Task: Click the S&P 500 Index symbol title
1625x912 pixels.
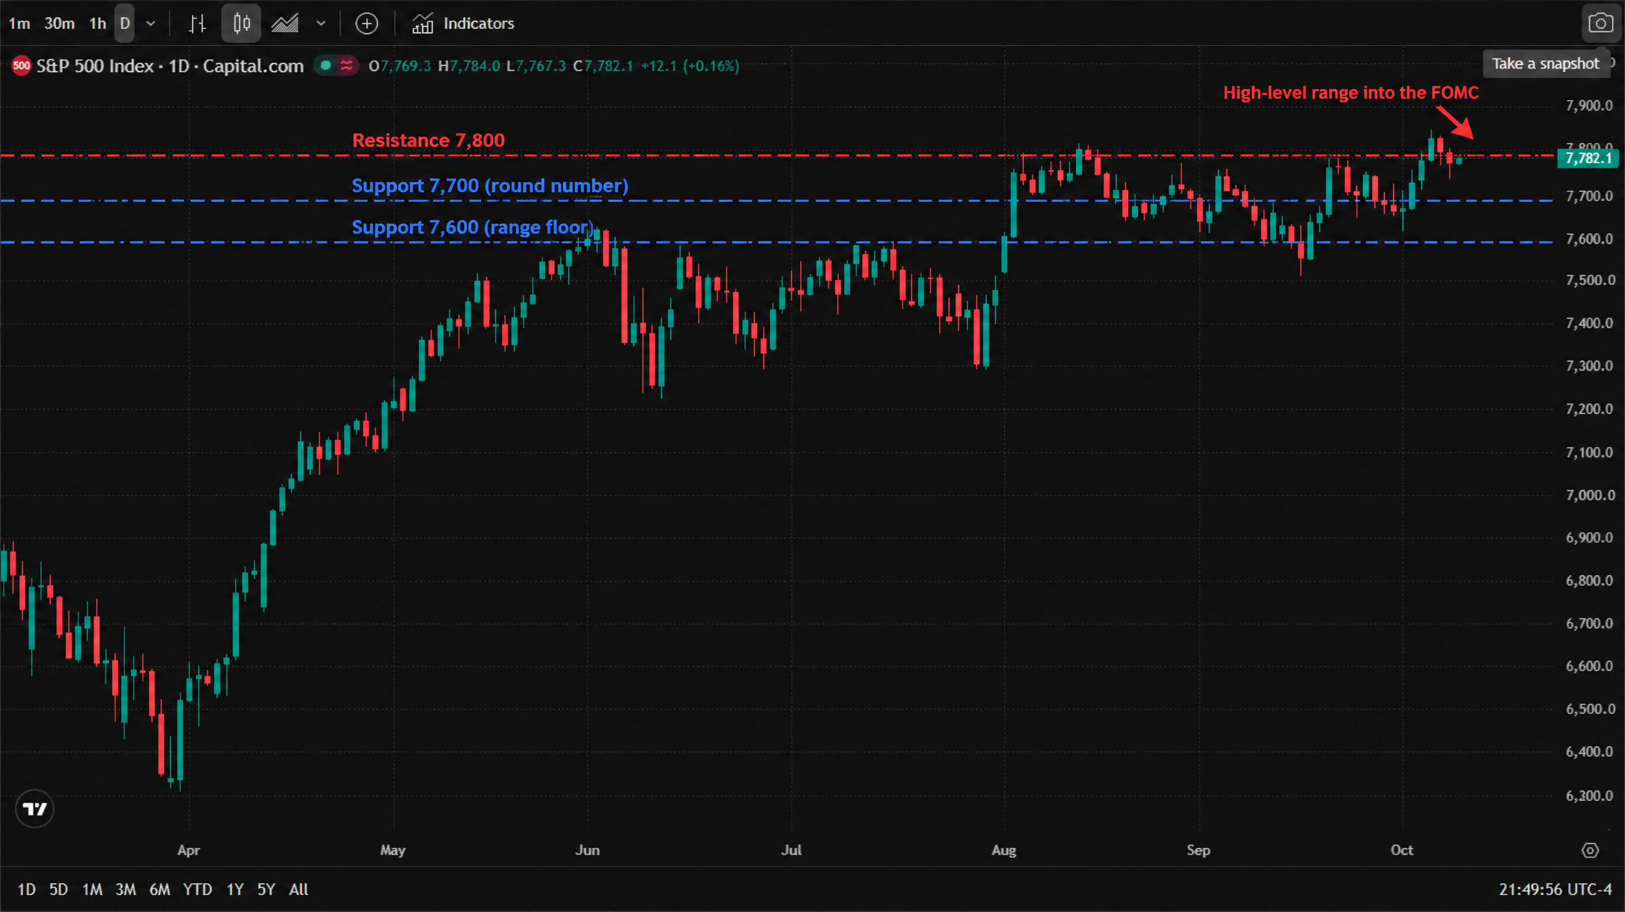Action: (170, 65)
